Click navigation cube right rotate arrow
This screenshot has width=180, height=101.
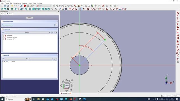72,85
